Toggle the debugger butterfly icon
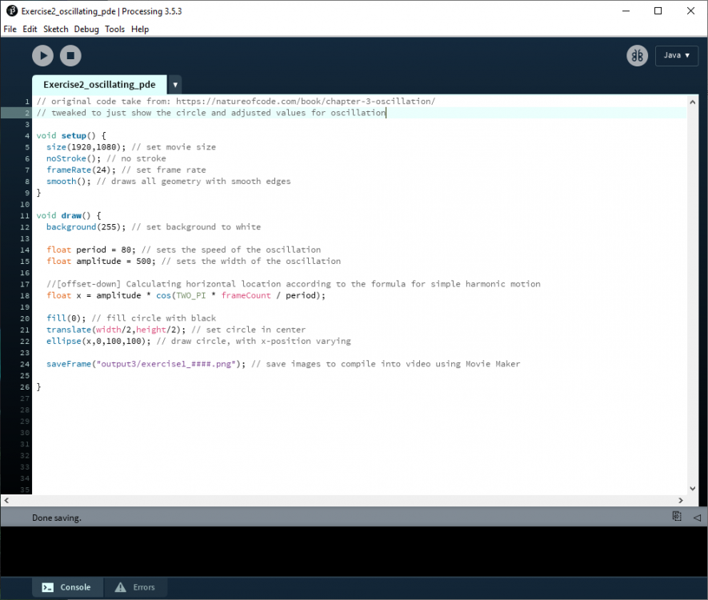Viewport: 708px width, 600px height. [x=637, y=55]
